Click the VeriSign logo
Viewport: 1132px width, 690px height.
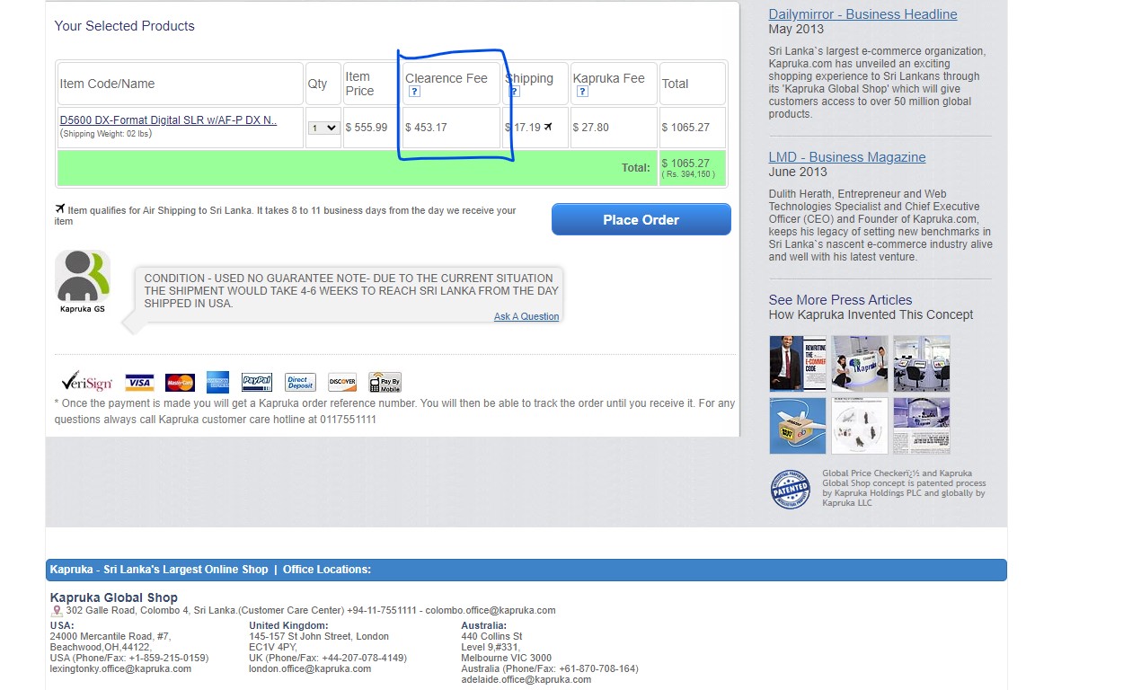click(87, 382)
